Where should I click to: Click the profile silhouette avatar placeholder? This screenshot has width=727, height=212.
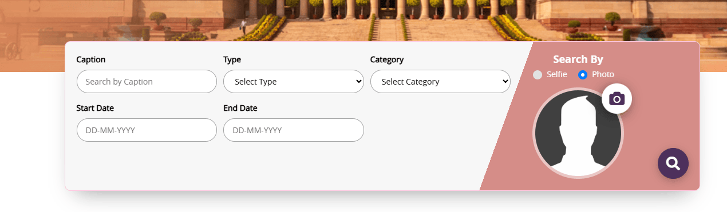click(x=578, y=133)
